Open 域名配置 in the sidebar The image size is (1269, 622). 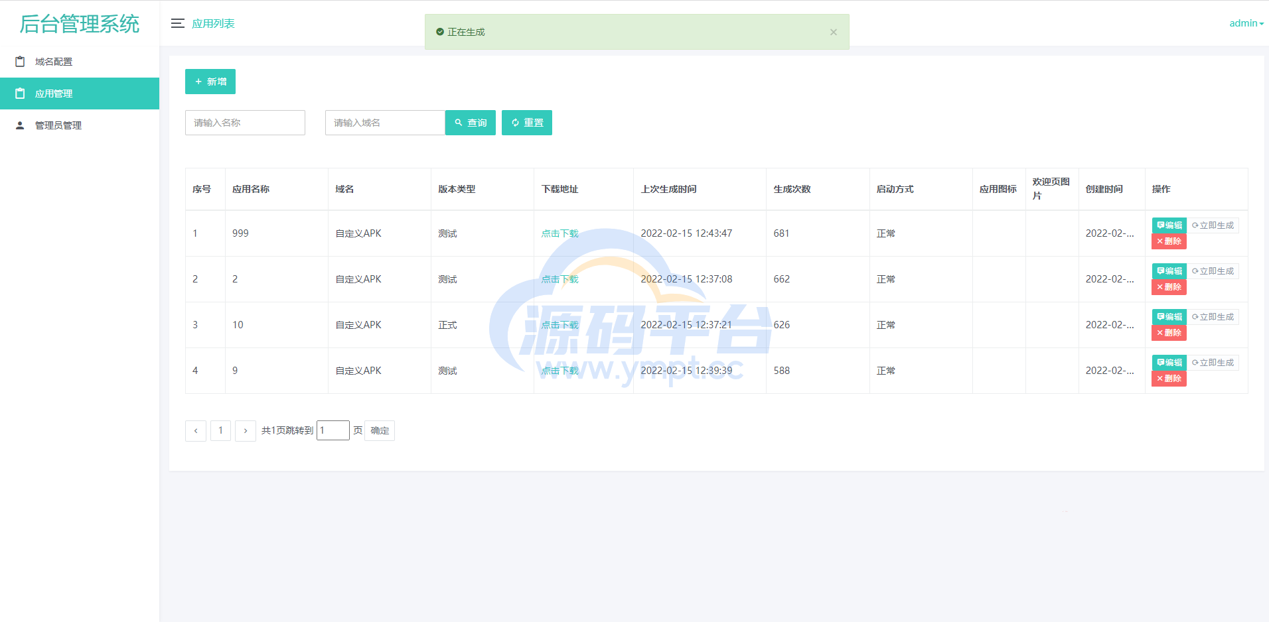(x=80, y=62)
